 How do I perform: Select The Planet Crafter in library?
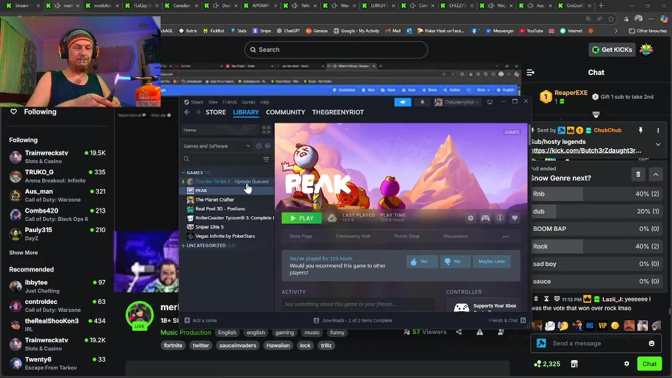(x=215, y=199)
